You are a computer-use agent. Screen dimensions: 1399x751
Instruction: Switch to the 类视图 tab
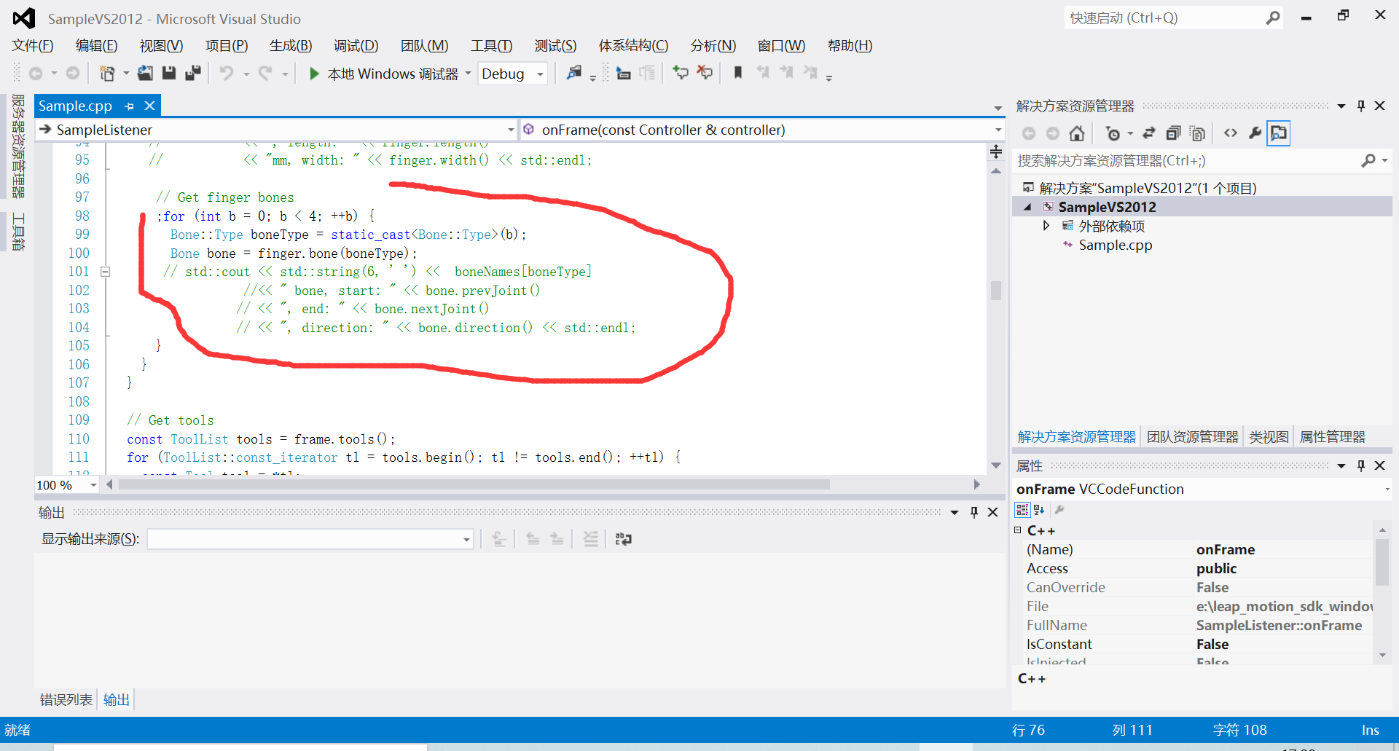coord(1269,437)
